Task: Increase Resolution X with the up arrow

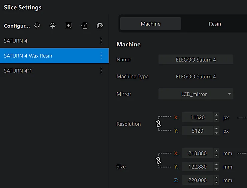Action: (216, 115)
